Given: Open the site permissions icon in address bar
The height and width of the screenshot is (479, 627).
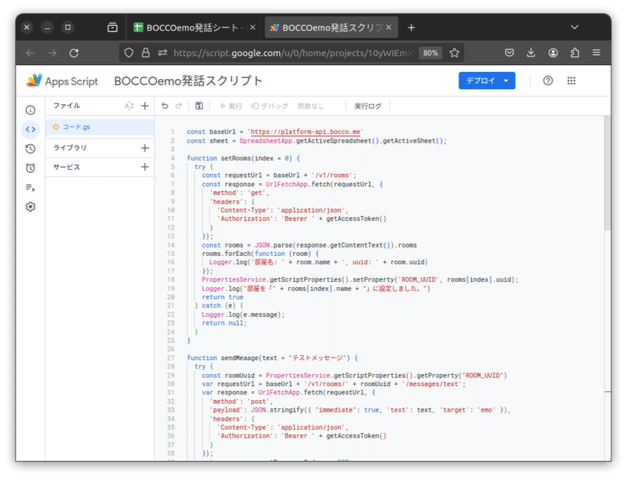Looking at the screenshot, I should point(162,52).
